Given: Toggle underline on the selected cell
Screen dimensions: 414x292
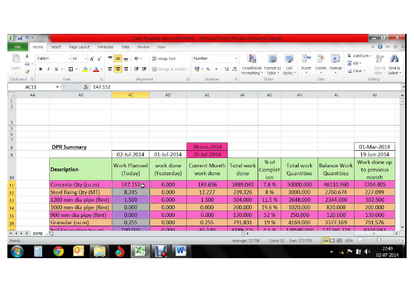Looking at the screenshot, I should [x=56, y=69].
